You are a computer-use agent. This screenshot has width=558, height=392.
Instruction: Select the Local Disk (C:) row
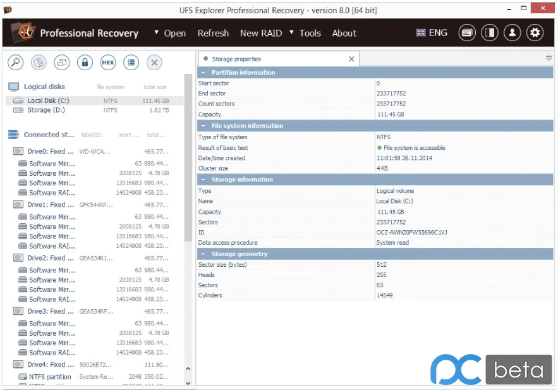point(95,101)
